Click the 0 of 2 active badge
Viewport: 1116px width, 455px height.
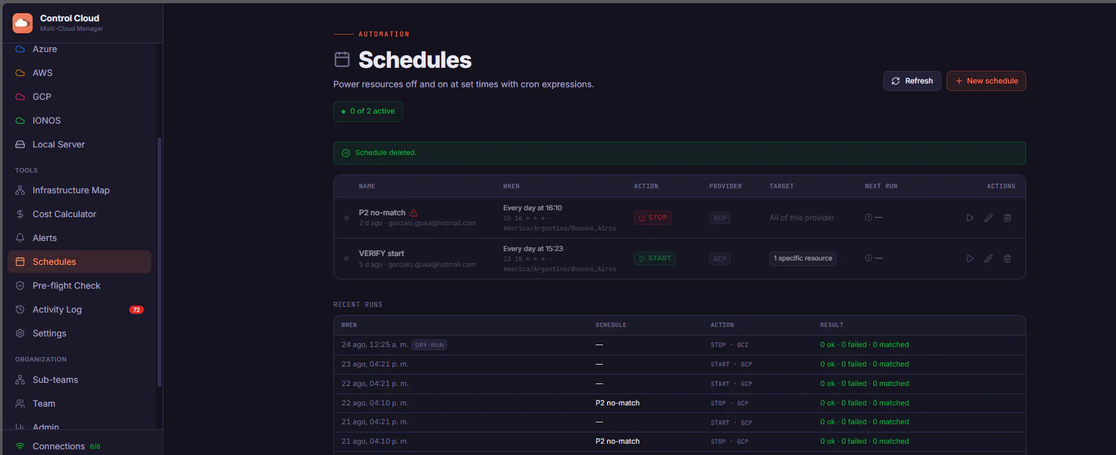pyautogui.click(x=368, y=111)
